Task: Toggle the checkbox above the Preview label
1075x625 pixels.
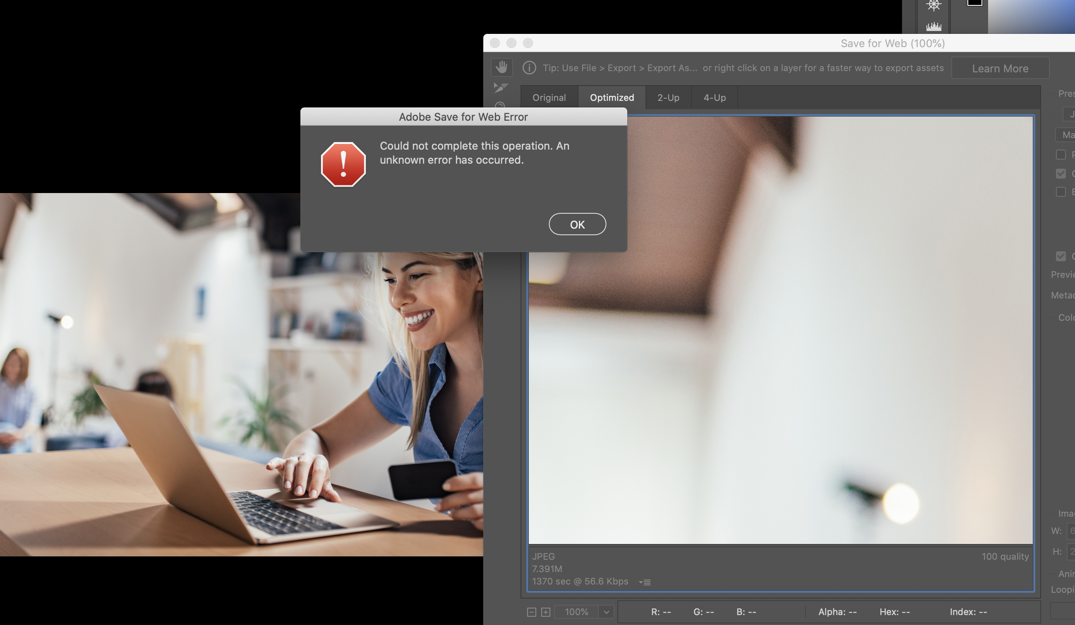Action: pos(1061,256)
